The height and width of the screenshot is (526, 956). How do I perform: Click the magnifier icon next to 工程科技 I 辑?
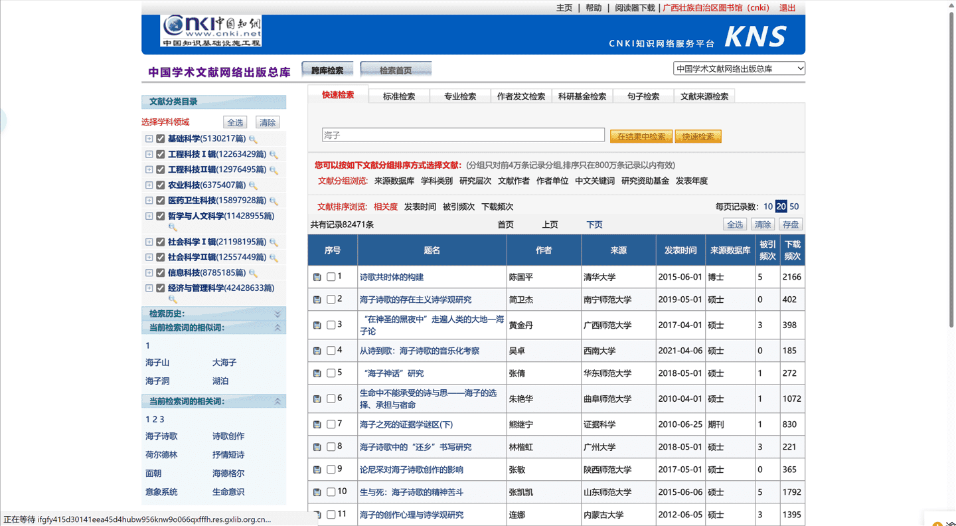point(274,155)
